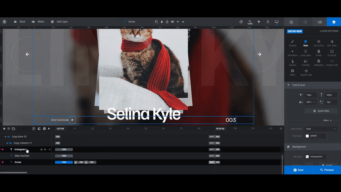This screenshot has width=341, height=192.
Task: Open the Visibility layer option
Action: tap(306, 63)
